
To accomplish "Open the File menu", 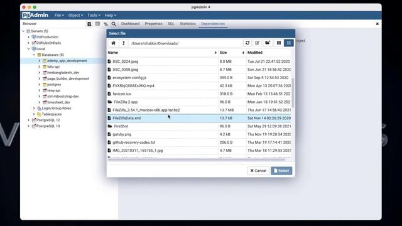I will tap(59, 15).
